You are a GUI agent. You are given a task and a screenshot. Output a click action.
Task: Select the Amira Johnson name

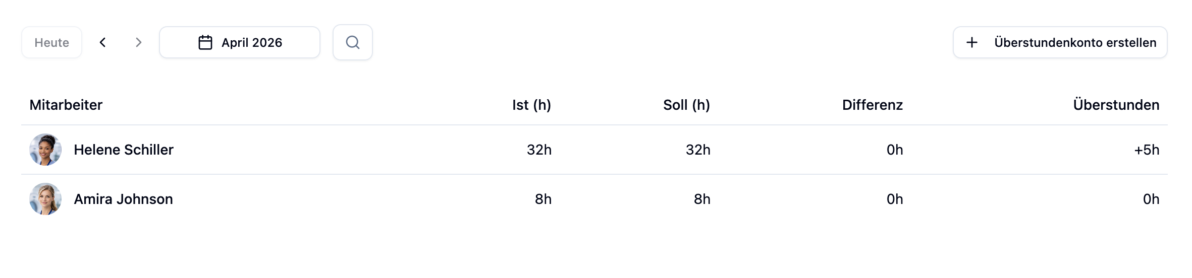click(x=124, y=199)
